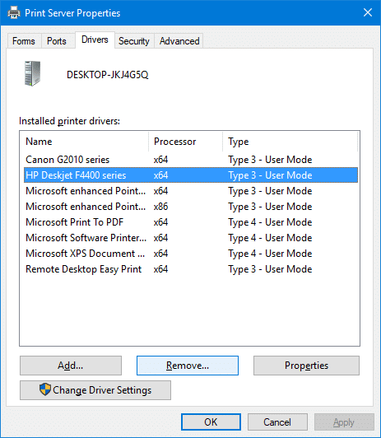The height and width of the screenshot is (438, 381).
Task: Click the Cancel button
Action: pyautogui.click(x=277, y=422)
